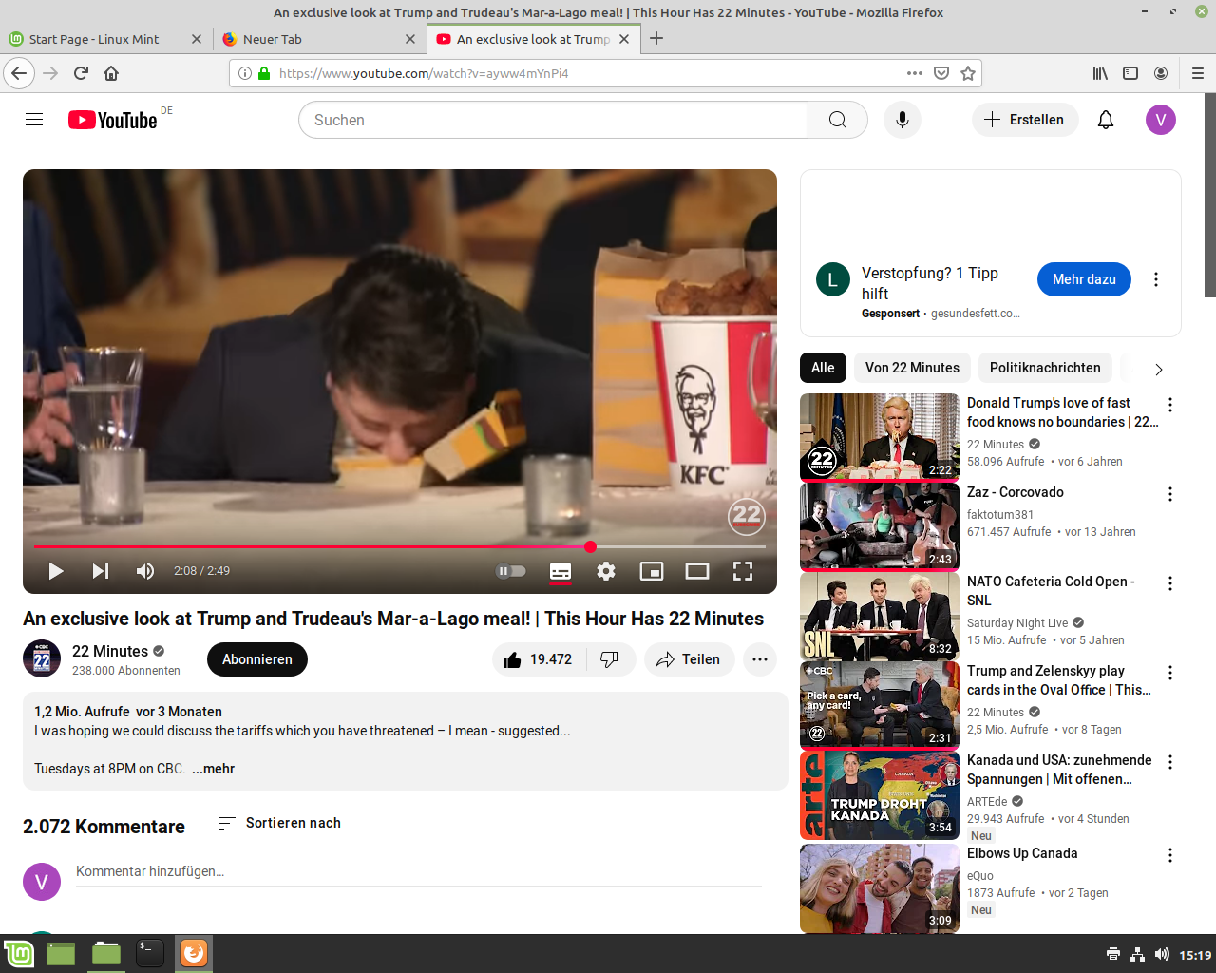Open menu for Kanada und USA video
1216x973 pixels.
[1170, 762]
